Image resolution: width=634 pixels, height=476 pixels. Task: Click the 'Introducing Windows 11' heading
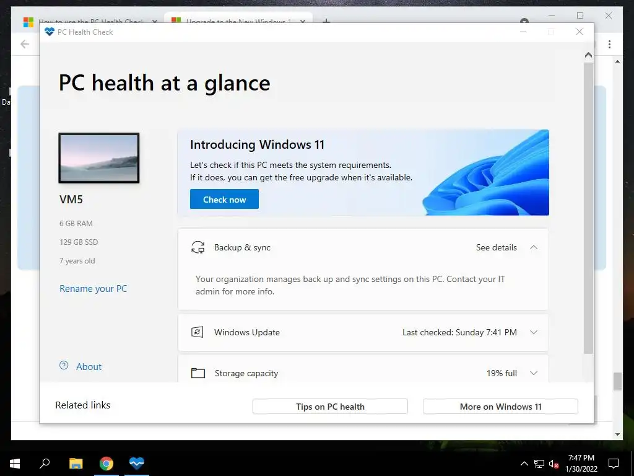tap(257, 145)
